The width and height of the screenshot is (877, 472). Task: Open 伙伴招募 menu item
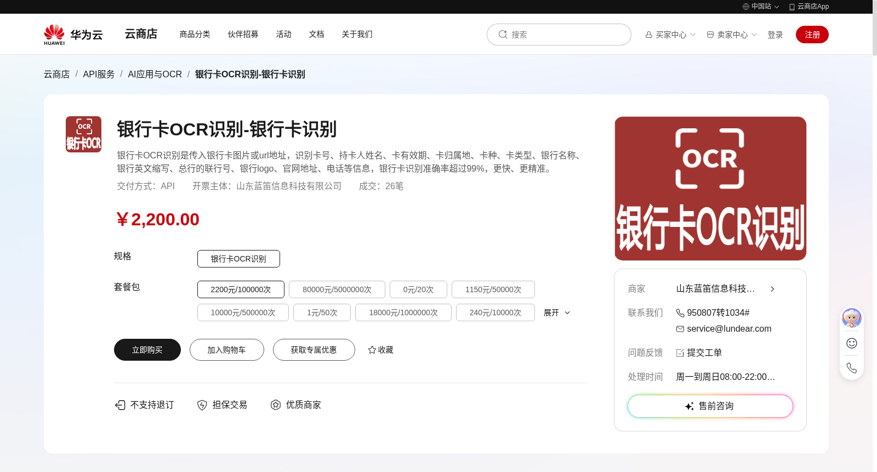tap(243, 34)
